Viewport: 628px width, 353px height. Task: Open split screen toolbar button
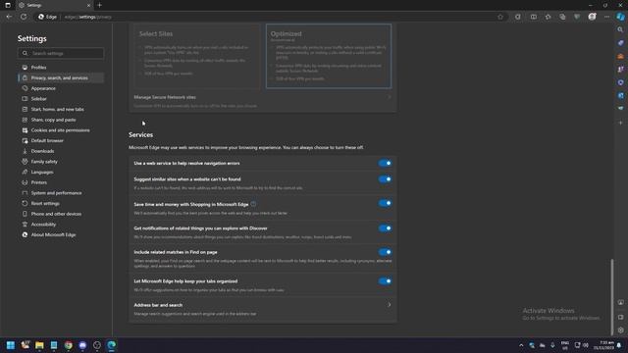point(534,17)
